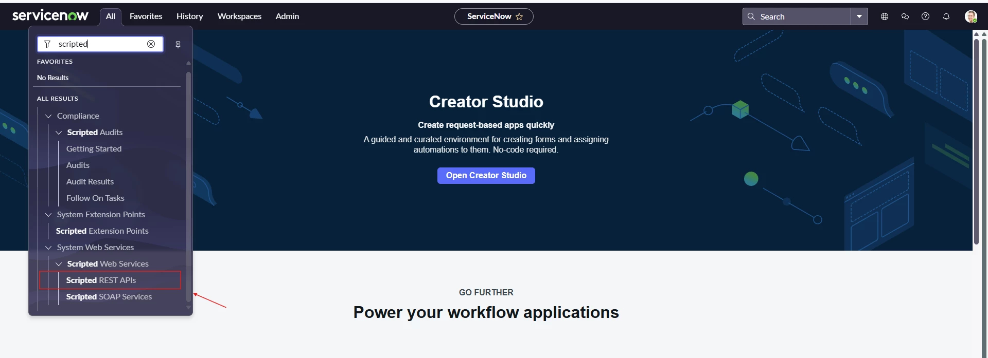Viewport: 988px width, 358px height.
Task: Open the sidebar discussions chat icon
Action: [x=905, y=16]
